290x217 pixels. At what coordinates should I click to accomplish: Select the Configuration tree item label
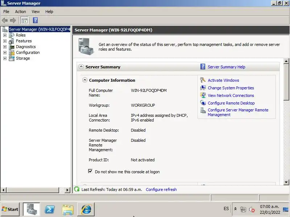point(28,52)
